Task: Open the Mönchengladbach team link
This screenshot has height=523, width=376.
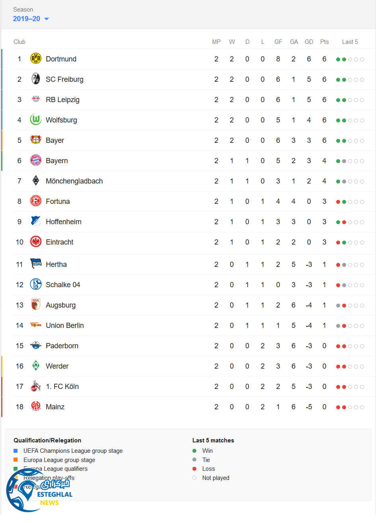Action: [x=74, y=181]
